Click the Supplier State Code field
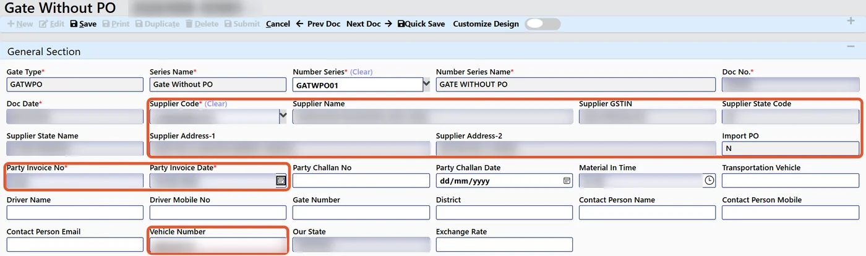This screenshot has width=866, height=256. (x=791, y=116)
